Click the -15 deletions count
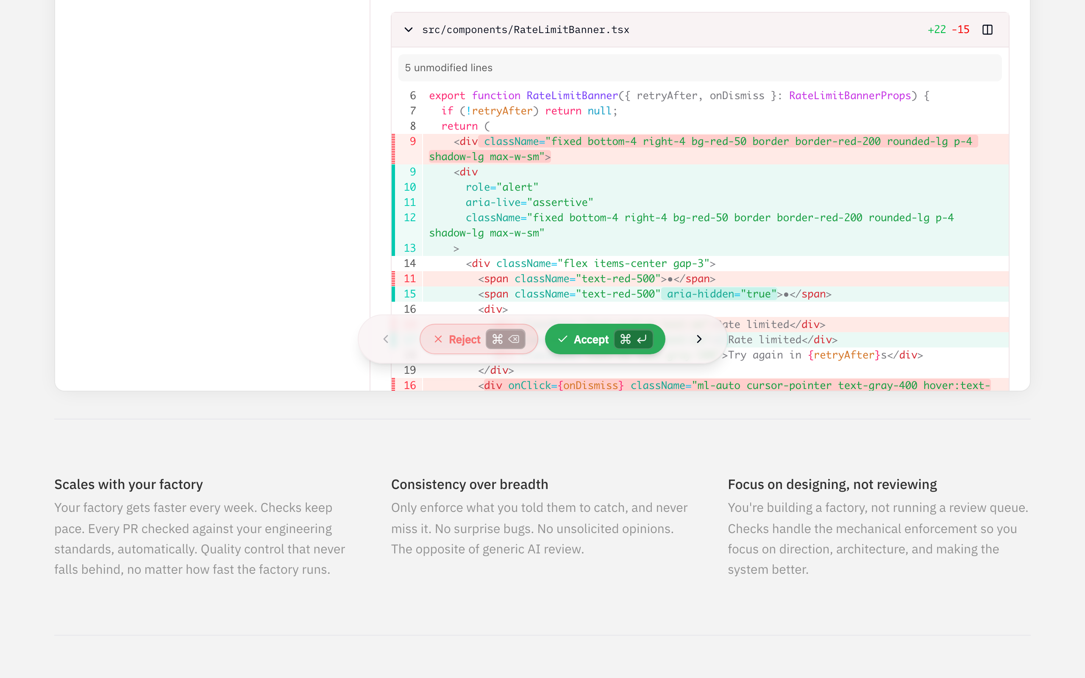This screenshot has height=678, width=1085. pyautogui.click(x=961, y=30)
